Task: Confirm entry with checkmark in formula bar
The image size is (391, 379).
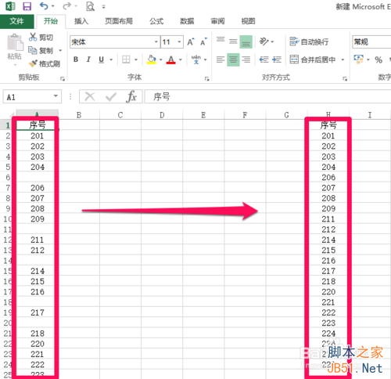Action: [111, 97]
